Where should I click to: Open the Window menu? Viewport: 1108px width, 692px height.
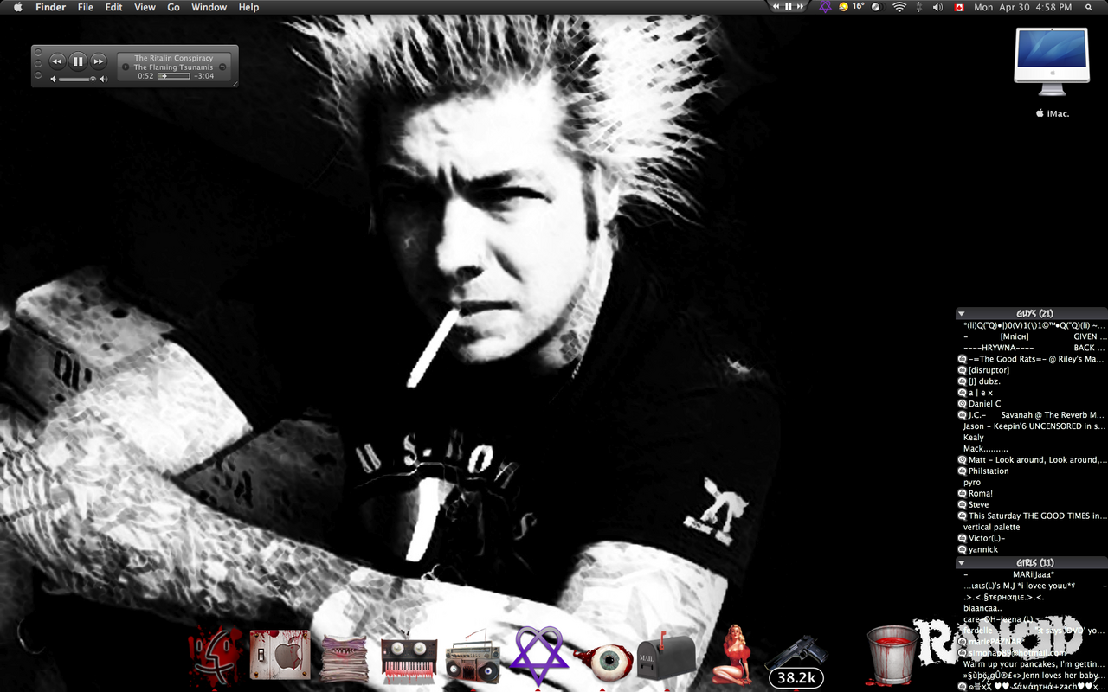tap(209, 7)
